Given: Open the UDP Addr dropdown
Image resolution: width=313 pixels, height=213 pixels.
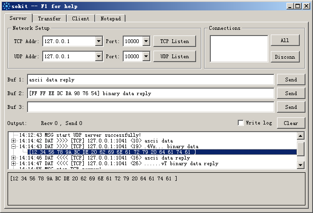Looking at the screenshot, I should (98, 57).
